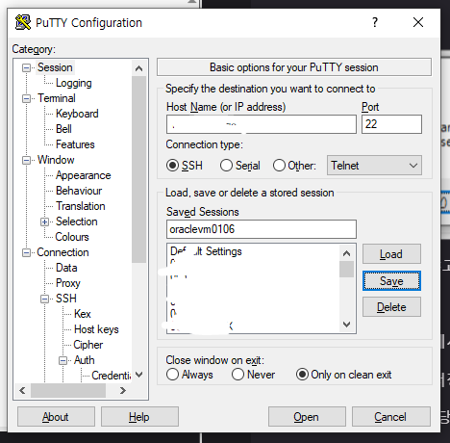The width and height of the screenshot is (450, 443).
Task: Open the Kex category
Action: pyautogui.click(x=83, y=314)
